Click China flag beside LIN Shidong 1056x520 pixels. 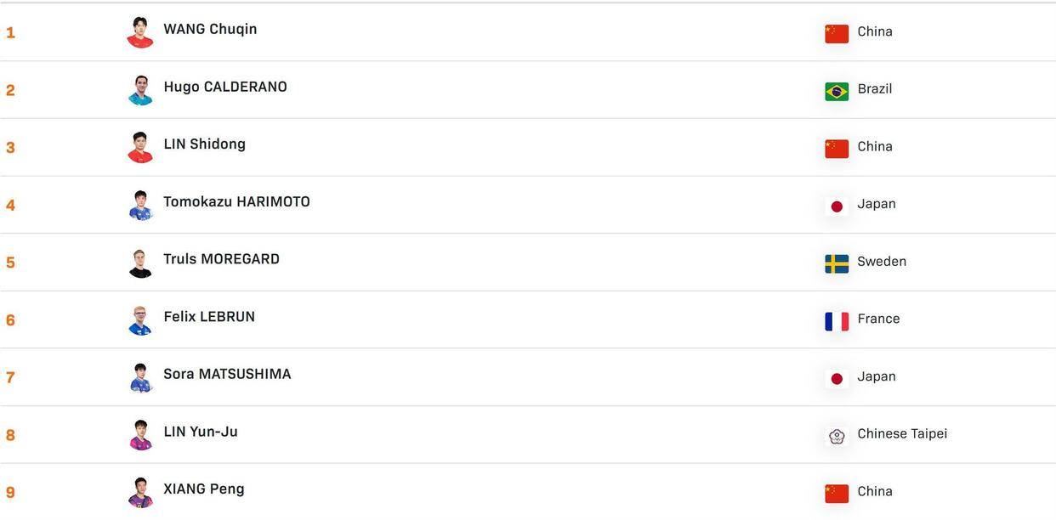click(x=837, y=149)
